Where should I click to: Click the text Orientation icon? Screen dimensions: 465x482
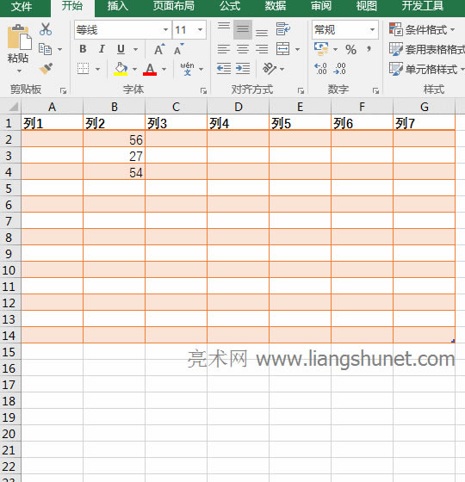(x=270, y=68)
